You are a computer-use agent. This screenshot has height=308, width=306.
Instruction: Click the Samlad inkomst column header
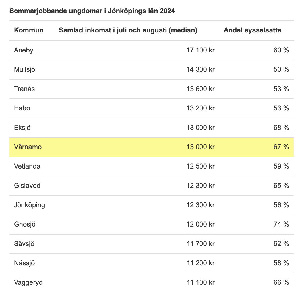(128, 30)
